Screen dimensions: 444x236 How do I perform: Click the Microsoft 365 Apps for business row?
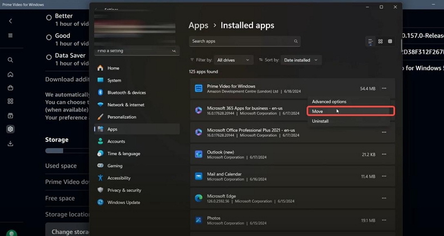tap(249, 110)
